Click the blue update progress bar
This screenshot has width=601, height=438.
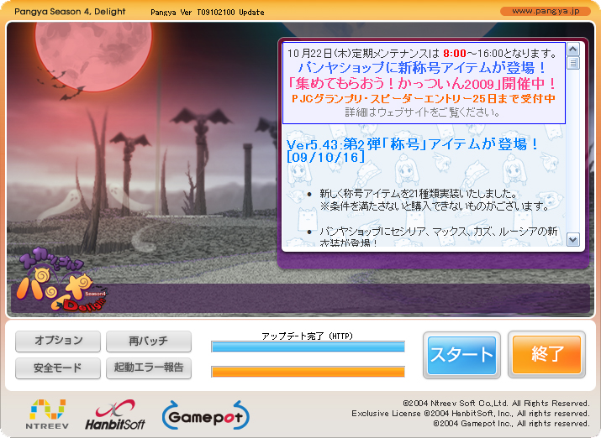[x=308, y=347]
